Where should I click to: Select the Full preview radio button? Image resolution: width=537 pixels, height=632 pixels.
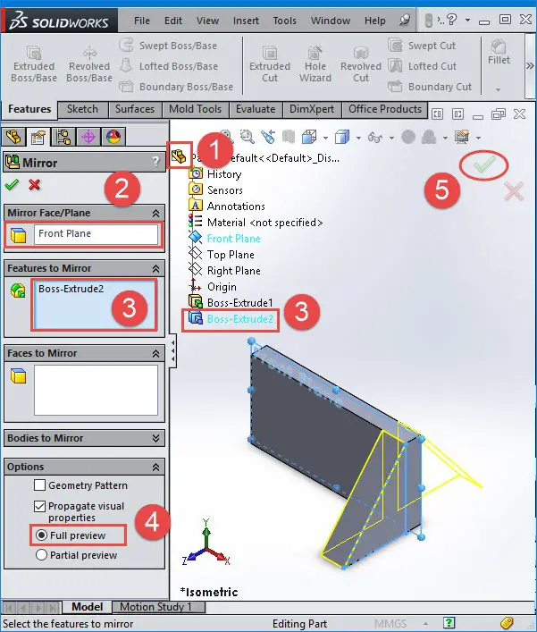pyautogui.click(x=41, y=535)
